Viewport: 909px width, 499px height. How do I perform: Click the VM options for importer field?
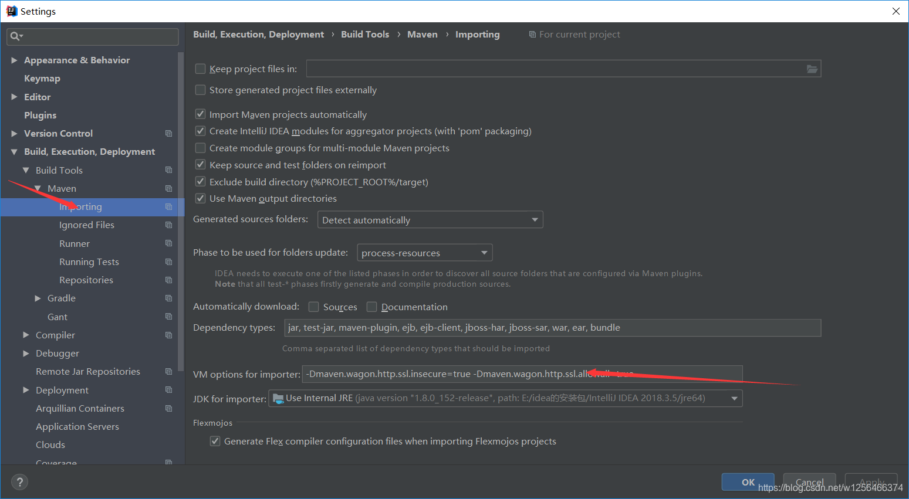coord(522,374)
